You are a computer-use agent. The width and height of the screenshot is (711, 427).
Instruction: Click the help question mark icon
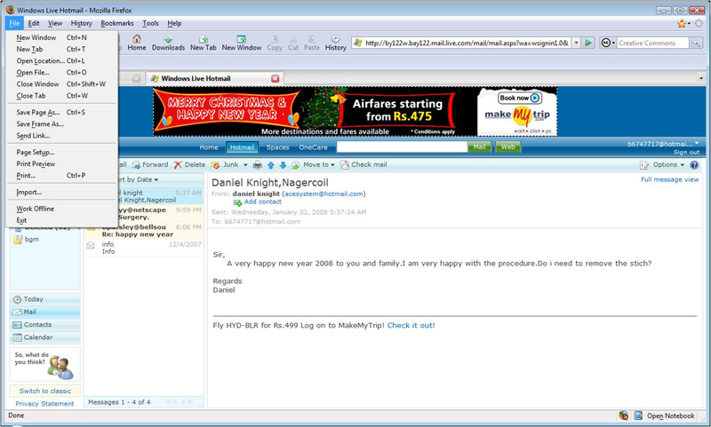tap(694, 165)
